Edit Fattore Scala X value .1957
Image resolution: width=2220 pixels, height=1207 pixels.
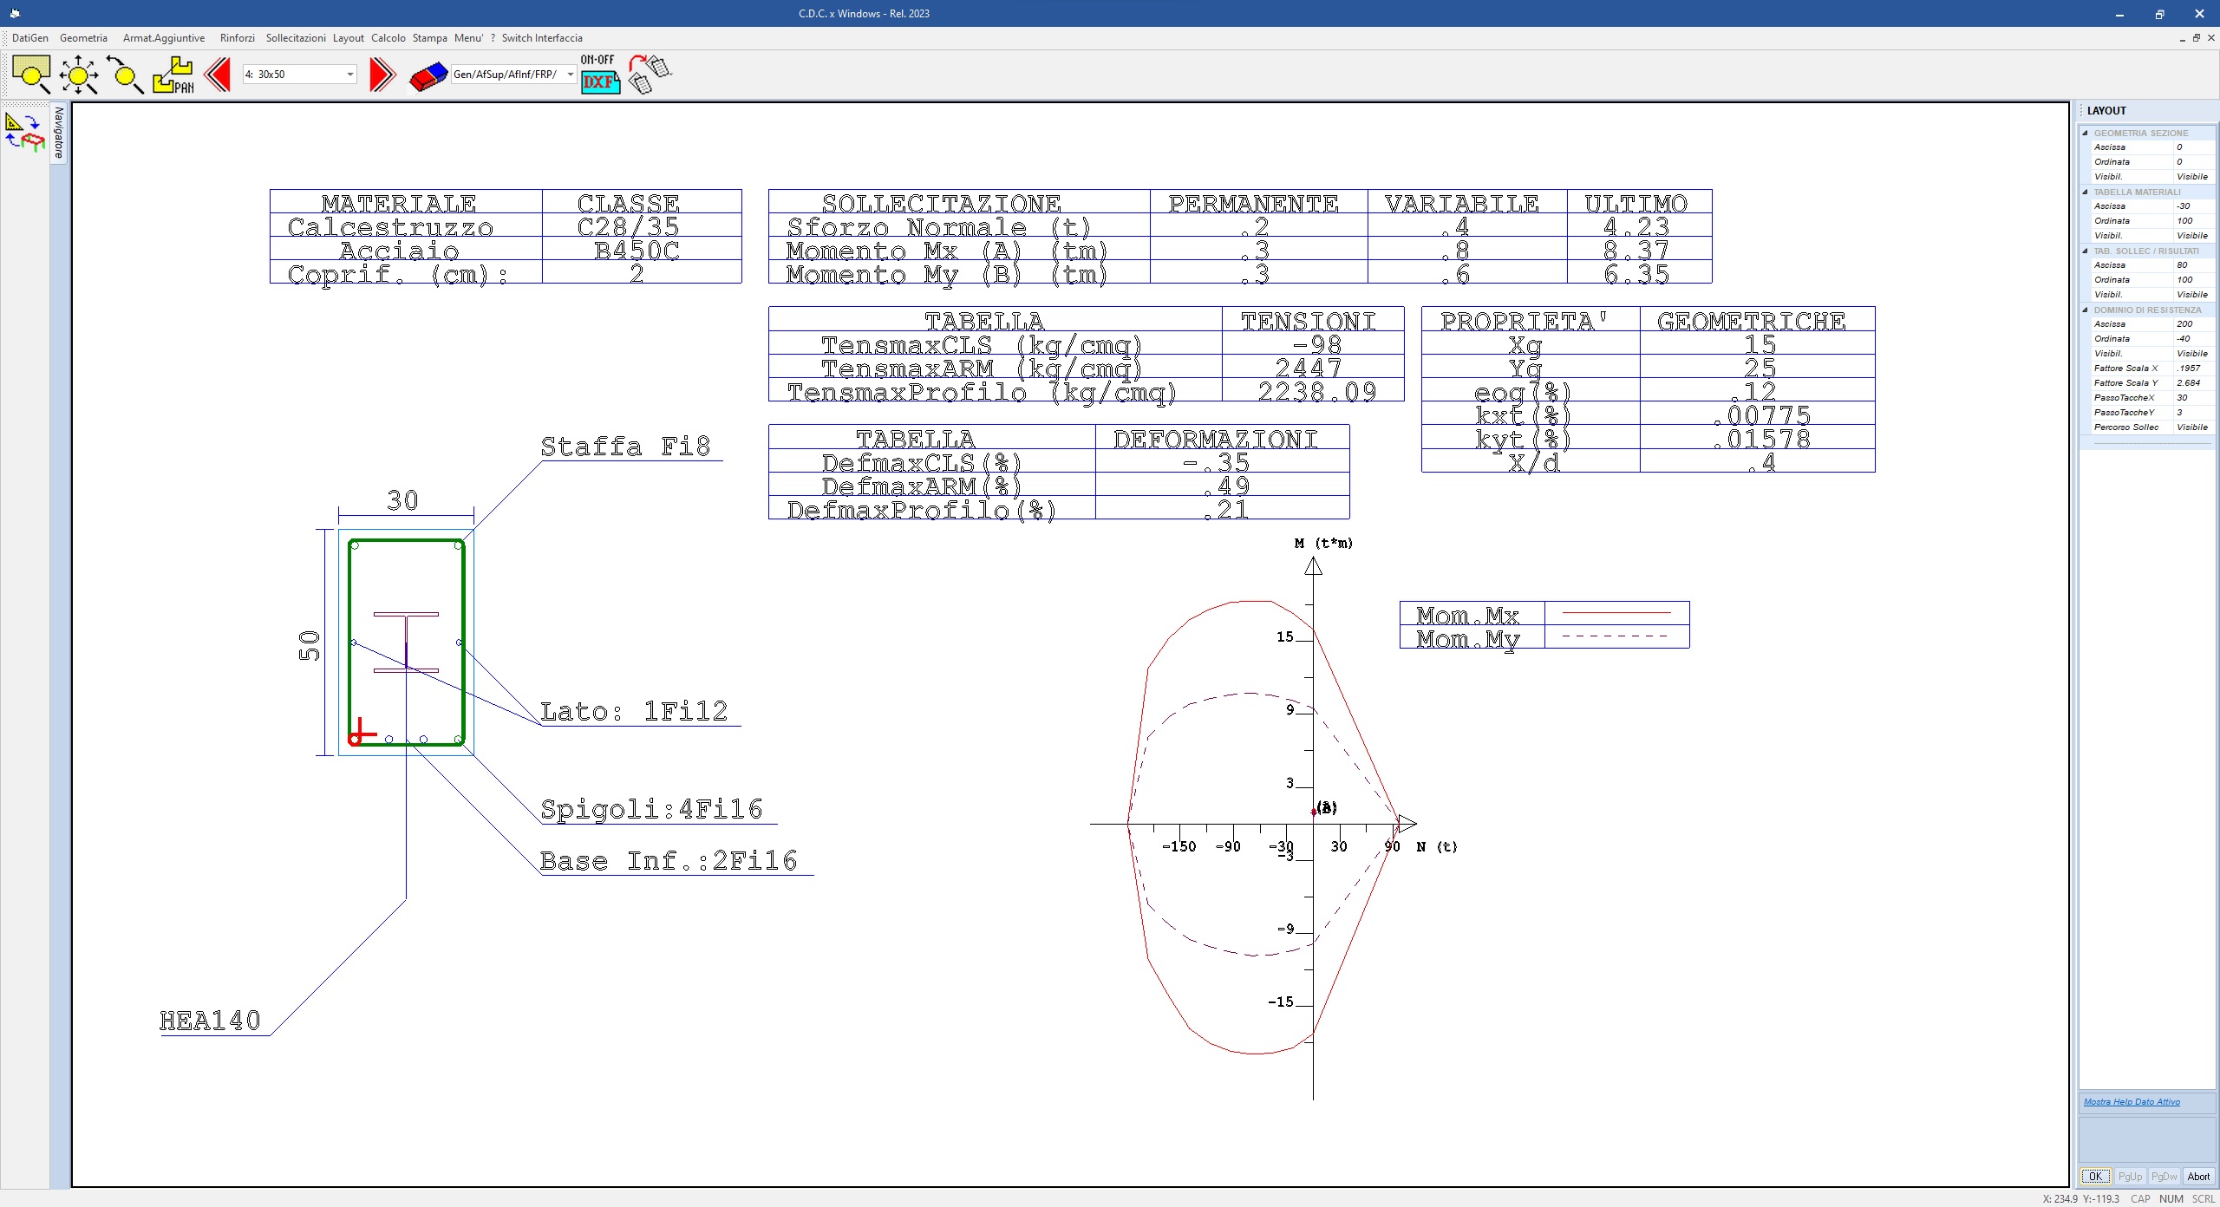(2193, 369)
